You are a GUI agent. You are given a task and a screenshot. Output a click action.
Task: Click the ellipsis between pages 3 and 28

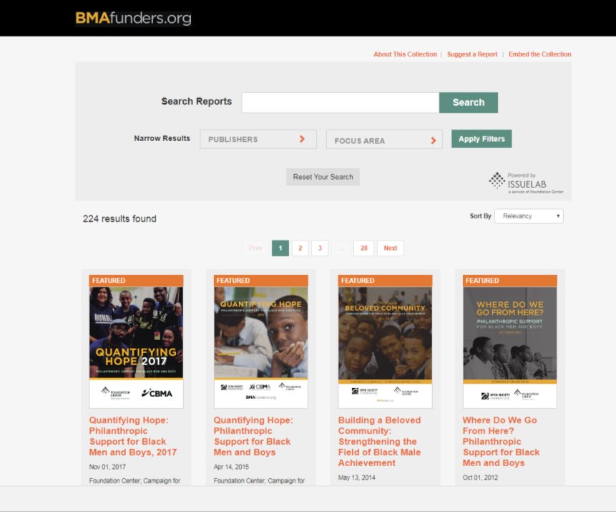click(x=341, y=248)
